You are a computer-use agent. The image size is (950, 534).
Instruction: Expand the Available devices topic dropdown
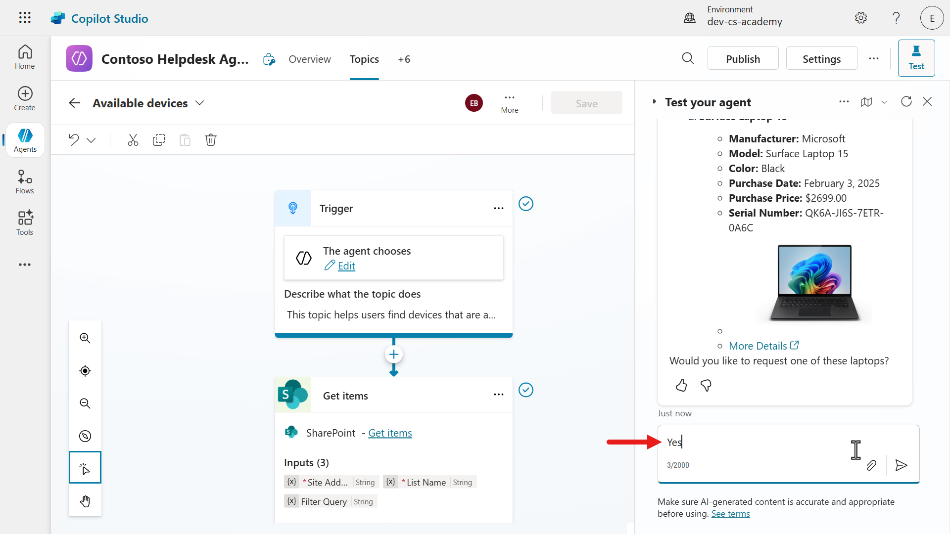(199, 103)
